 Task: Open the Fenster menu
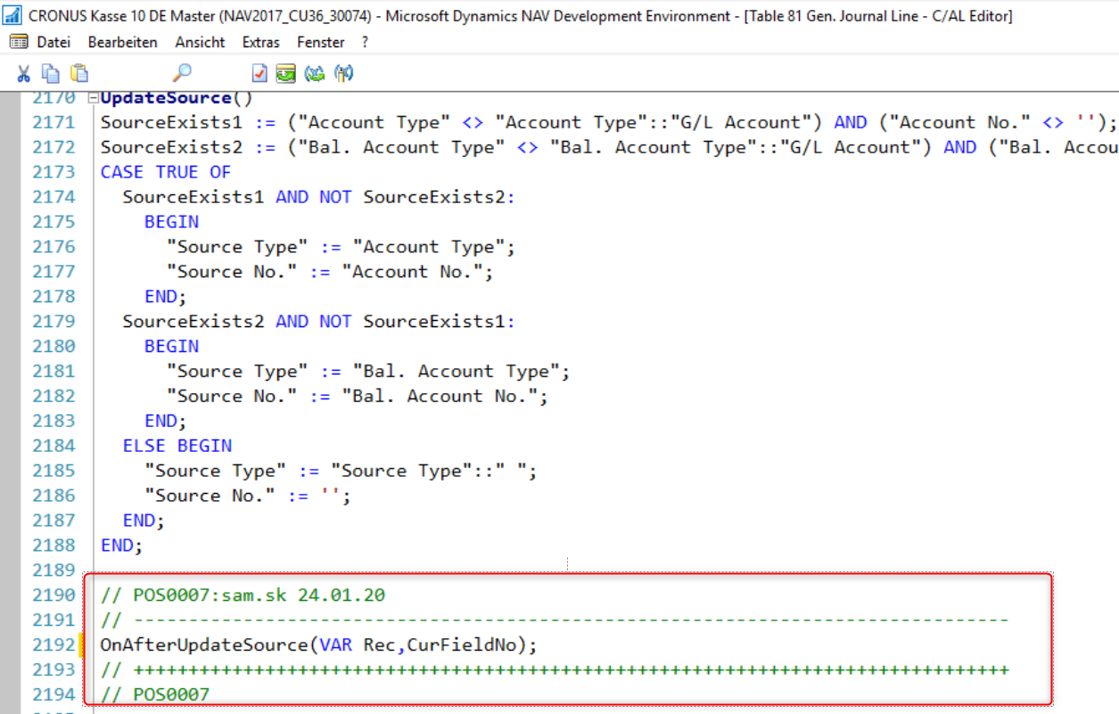point(320,41)
